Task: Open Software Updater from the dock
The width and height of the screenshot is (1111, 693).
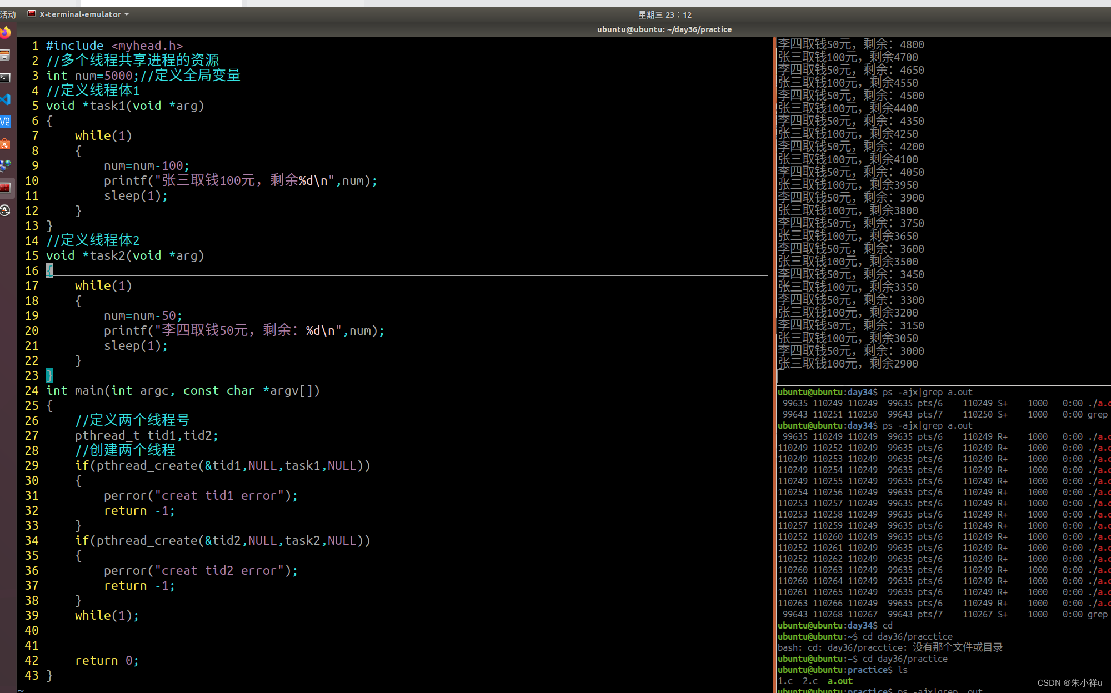Action: coord(5,210)
